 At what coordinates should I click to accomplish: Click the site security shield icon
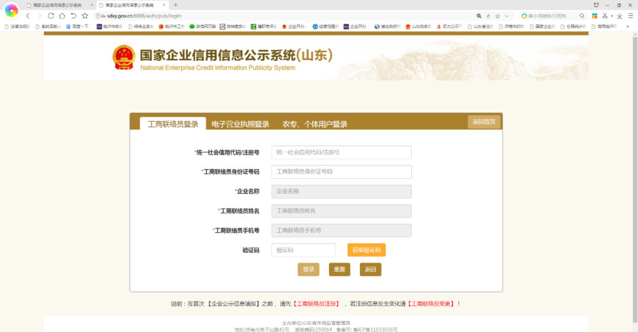98,16
